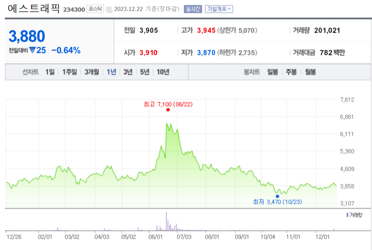Open the 월봉 monthly candle chart
Image resolution: width=372 pixels, height=250 pixels.
point(310,72)
